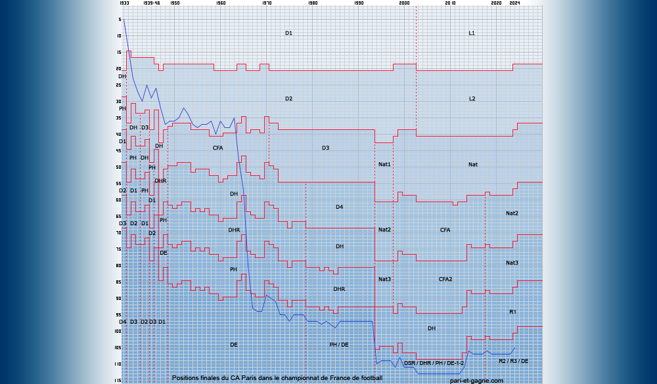Click the Nat1 division label
The image size is (657, 384).
click(x=384, y=164)
